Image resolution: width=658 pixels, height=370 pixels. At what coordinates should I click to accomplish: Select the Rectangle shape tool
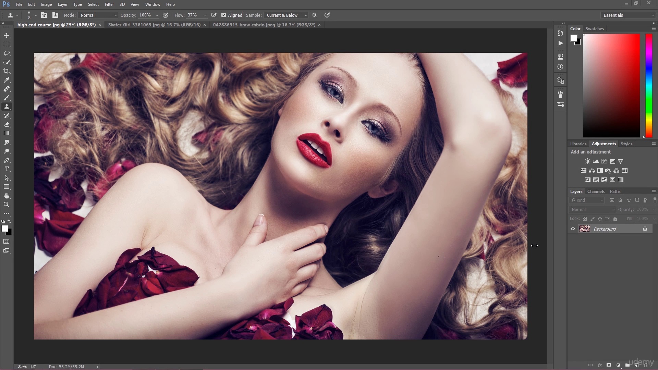(x=7, y=187)
